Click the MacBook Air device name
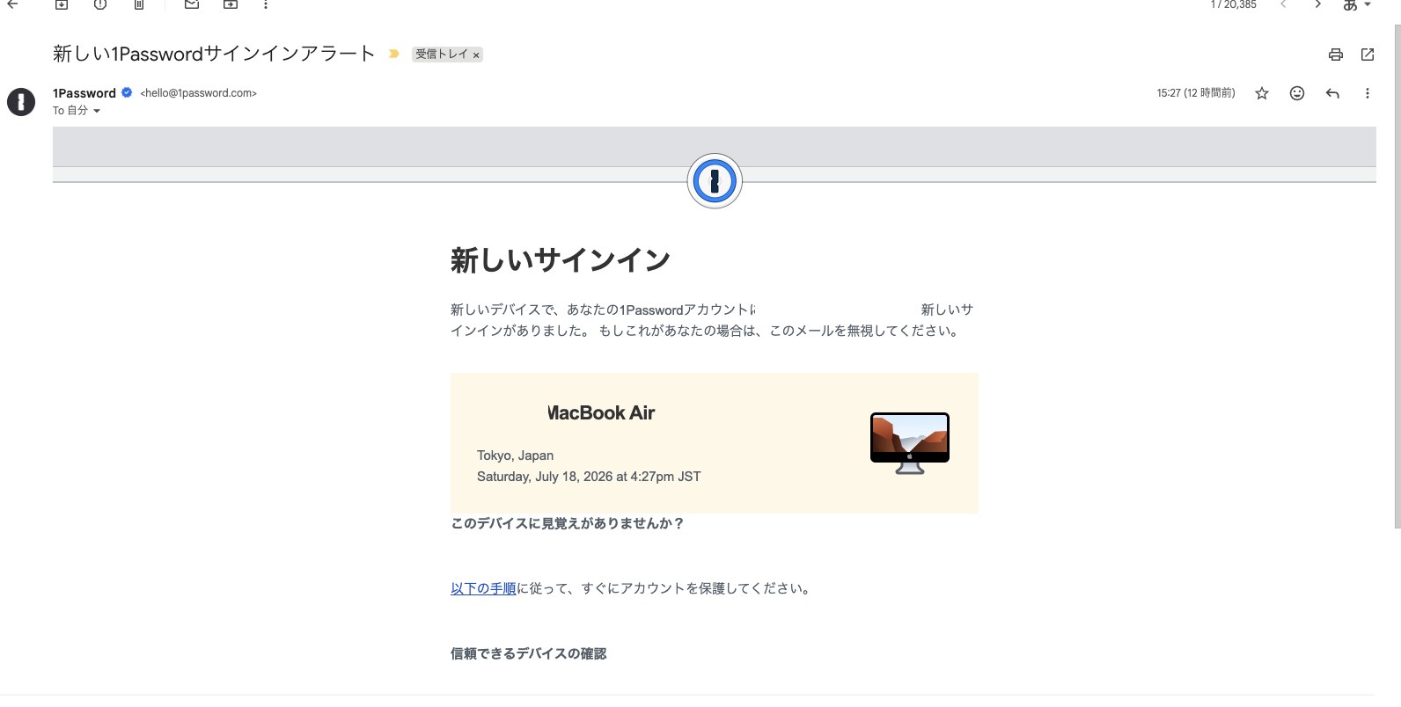This screenshot has width=1401, height=707. [x=601, y=413]
